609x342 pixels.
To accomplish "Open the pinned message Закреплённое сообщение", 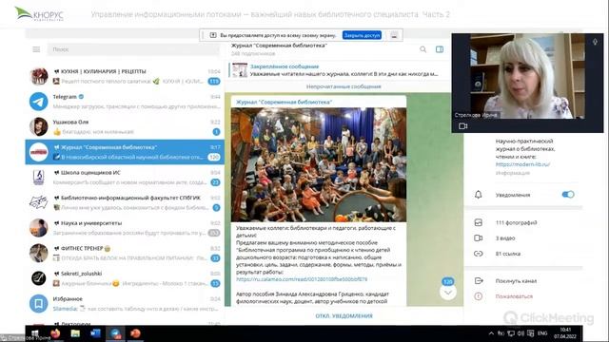I will click(334, 70).
